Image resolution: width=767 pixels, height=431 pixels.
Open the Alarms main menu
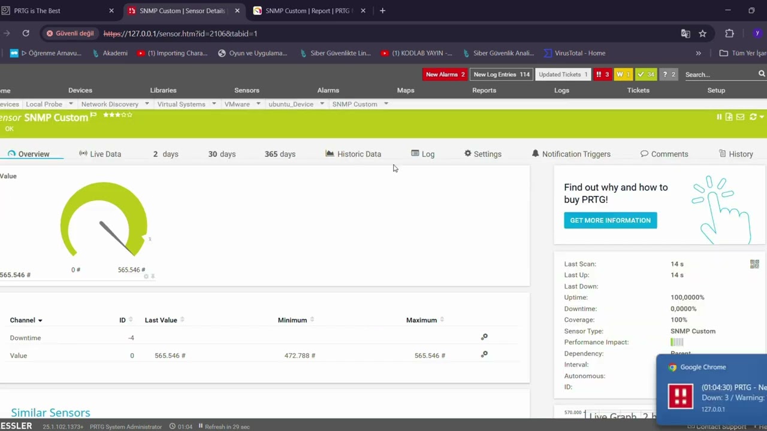point(328,90)
